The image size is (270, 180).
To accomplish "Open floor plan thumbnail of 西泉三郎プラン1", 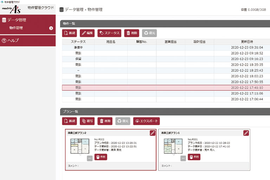I will tap(173, 146).
